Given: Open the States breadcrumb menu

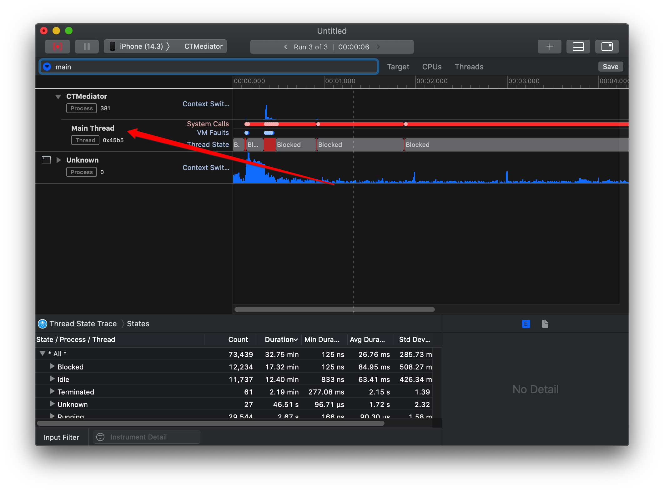Looking at the screenshot, I should 138,324.
